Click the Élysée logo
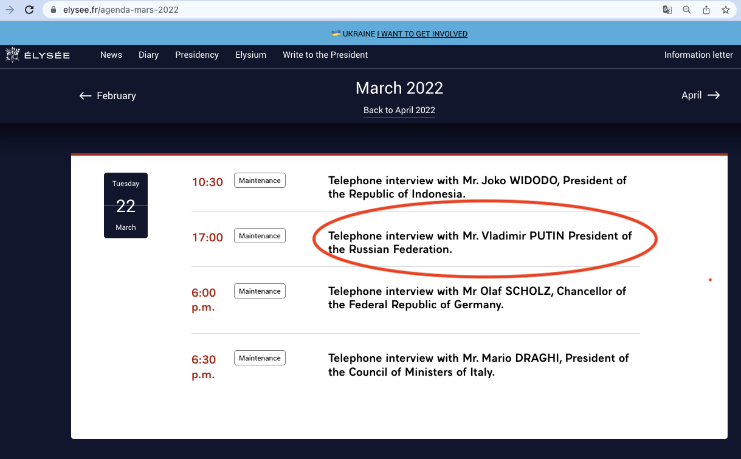Viewport: 741px width, 459px height. pos(38,55)
